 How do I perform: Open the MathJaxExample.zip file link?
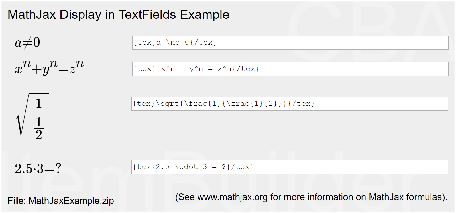71,201
